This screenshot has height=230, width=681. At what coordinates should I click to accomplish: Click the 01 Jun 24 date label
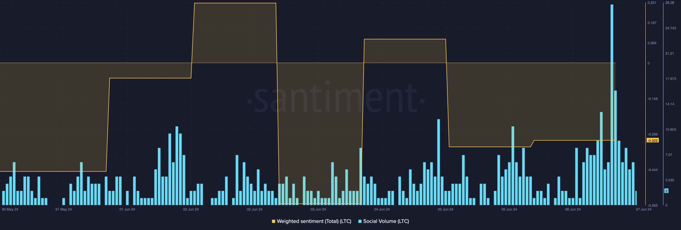[x=127, y=209]
